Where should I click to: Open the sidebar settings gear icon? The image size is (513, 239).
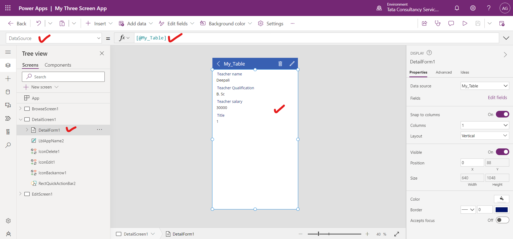(8, 221)
